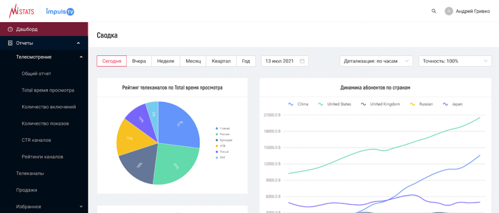Select the Вчера period tab
Screen dimensions: 499x213
[139, 61]
